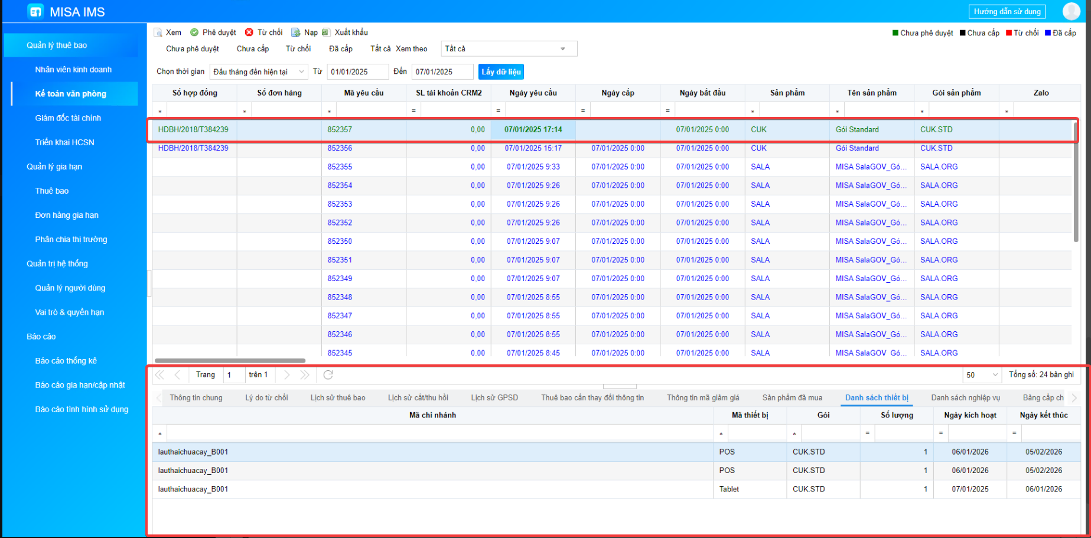1091x538 pixels.
Task: Open Giám đốc tài chính menu item
Action: [x=68, y=118]
